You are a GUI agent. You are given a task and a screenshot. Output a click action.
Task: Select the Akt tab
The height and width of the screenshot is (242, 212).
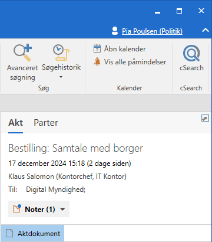[16, 123]
